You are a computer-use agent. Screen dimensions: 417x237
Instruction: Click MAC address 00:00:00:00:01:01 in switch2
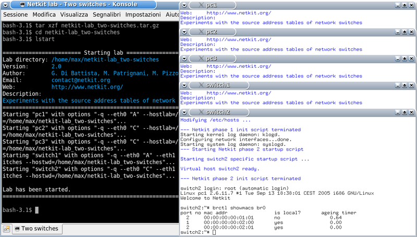pyautogui.click(x=229, y=218)
